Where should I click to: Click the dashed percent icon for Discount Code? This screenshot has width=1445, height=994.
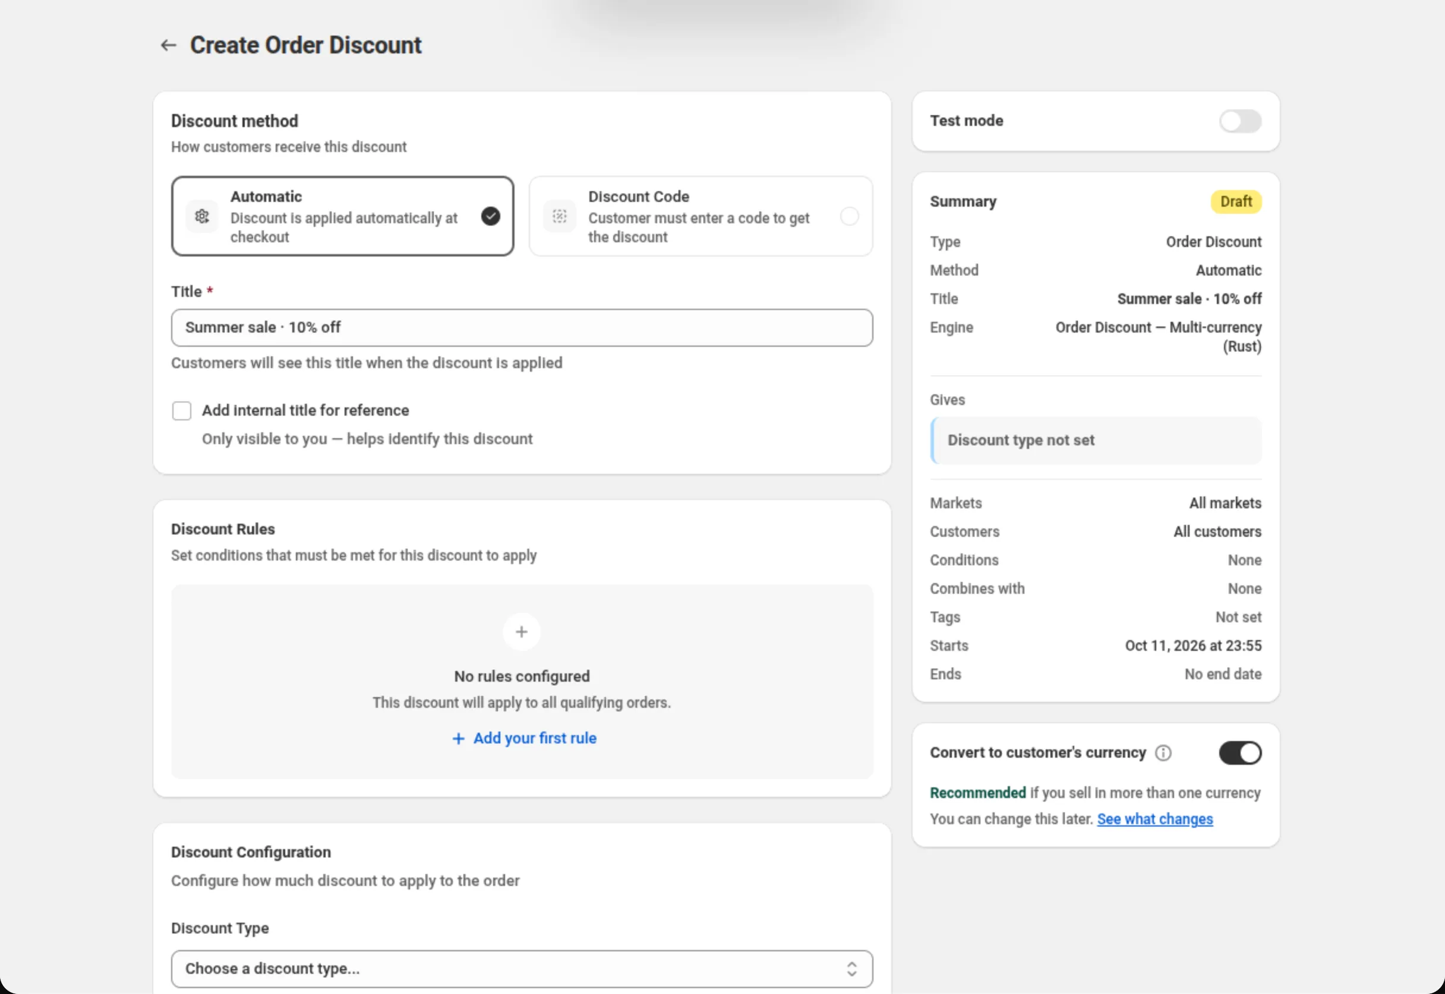[x=560, y=216]
